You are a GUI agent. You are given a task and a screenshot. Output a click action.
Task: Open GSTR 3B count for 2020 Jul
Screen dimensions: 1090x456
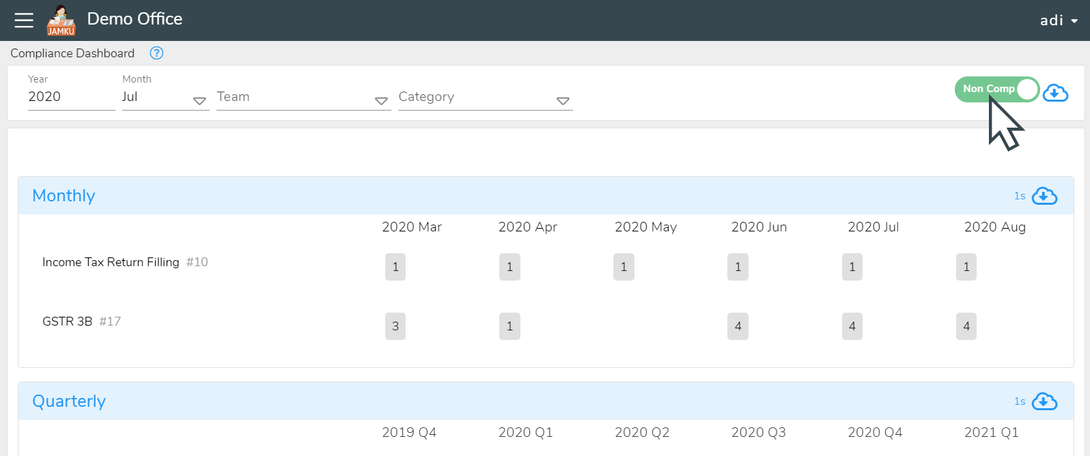pyautogui.click(x=852, y=326)
